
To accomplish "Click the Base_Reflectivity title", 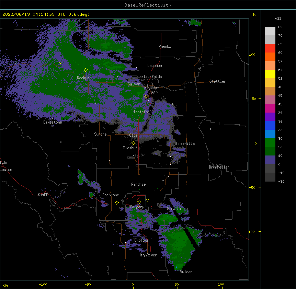I will (x=148, y=5).
